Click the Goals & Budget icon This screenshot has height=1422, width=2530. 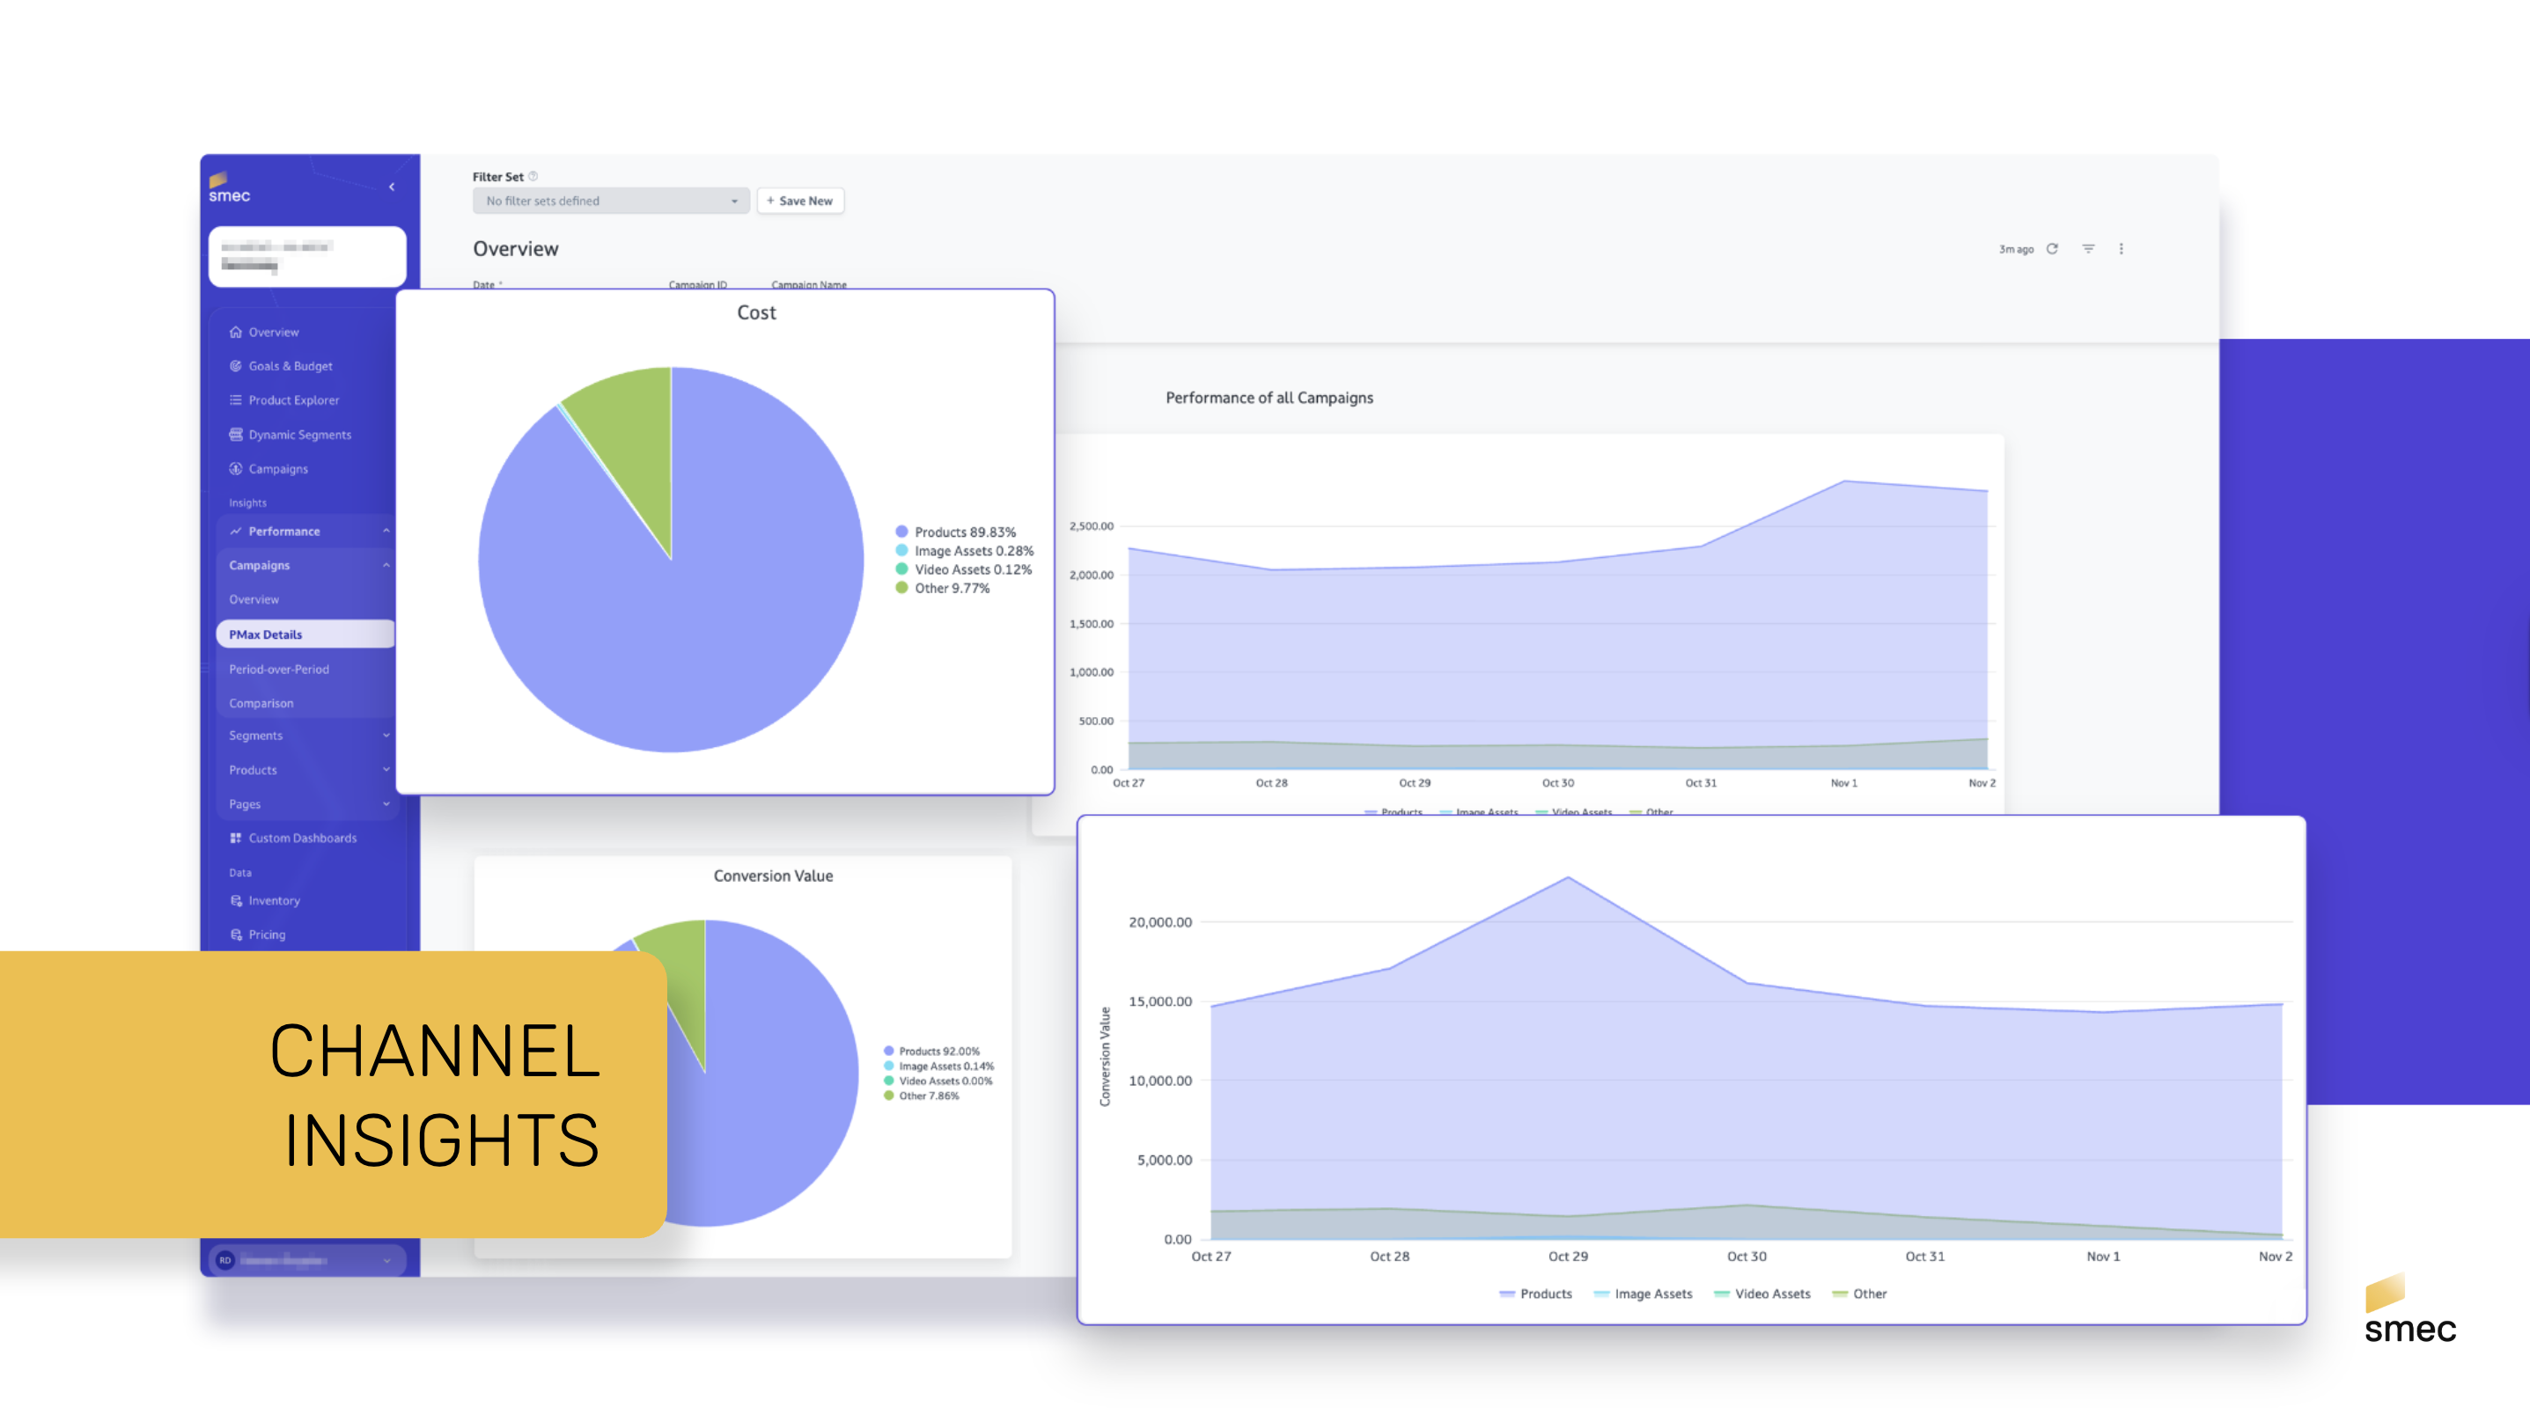[236, 365]
